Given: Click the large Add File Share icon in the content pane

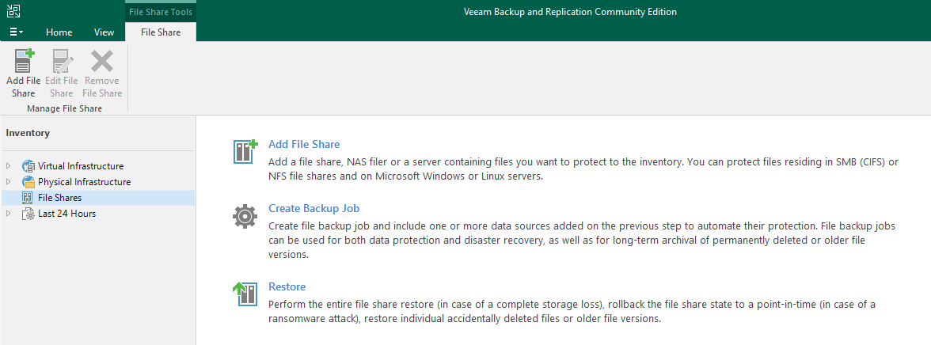Looking at the screenshot, I should (245, 151).
